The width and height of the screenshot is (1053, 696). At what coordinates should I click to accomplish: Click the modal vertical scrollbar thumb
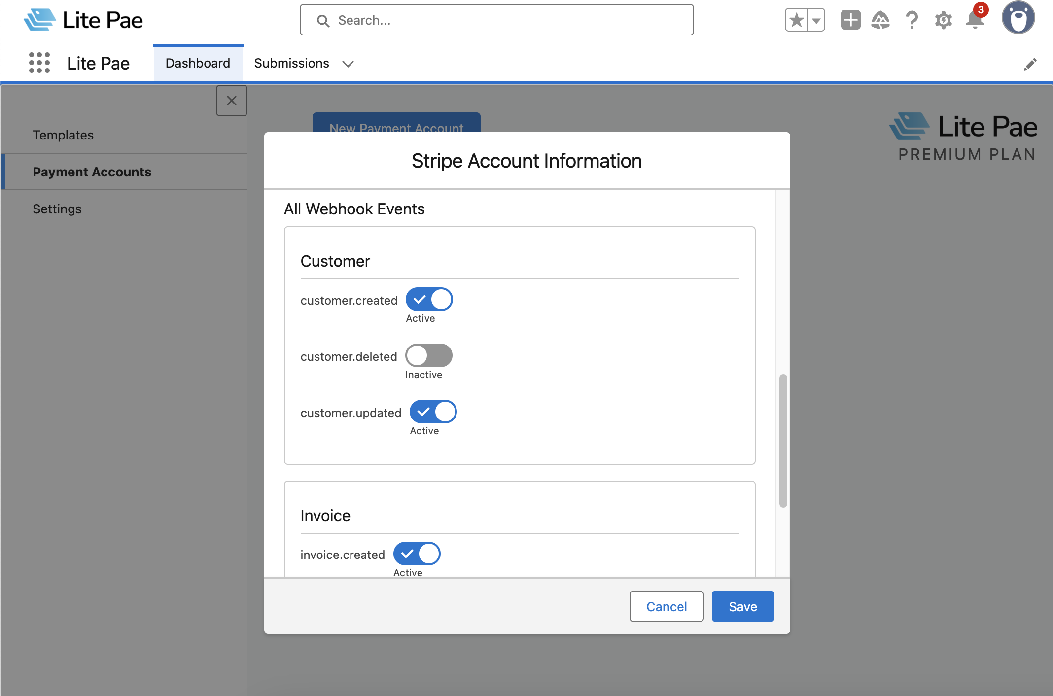coord(783,441)
